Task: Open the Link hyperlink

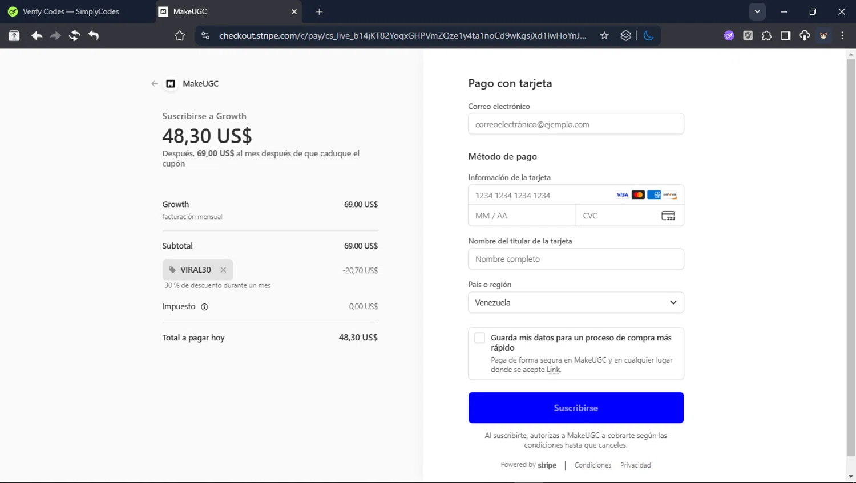Action: [x=553, y=370]
